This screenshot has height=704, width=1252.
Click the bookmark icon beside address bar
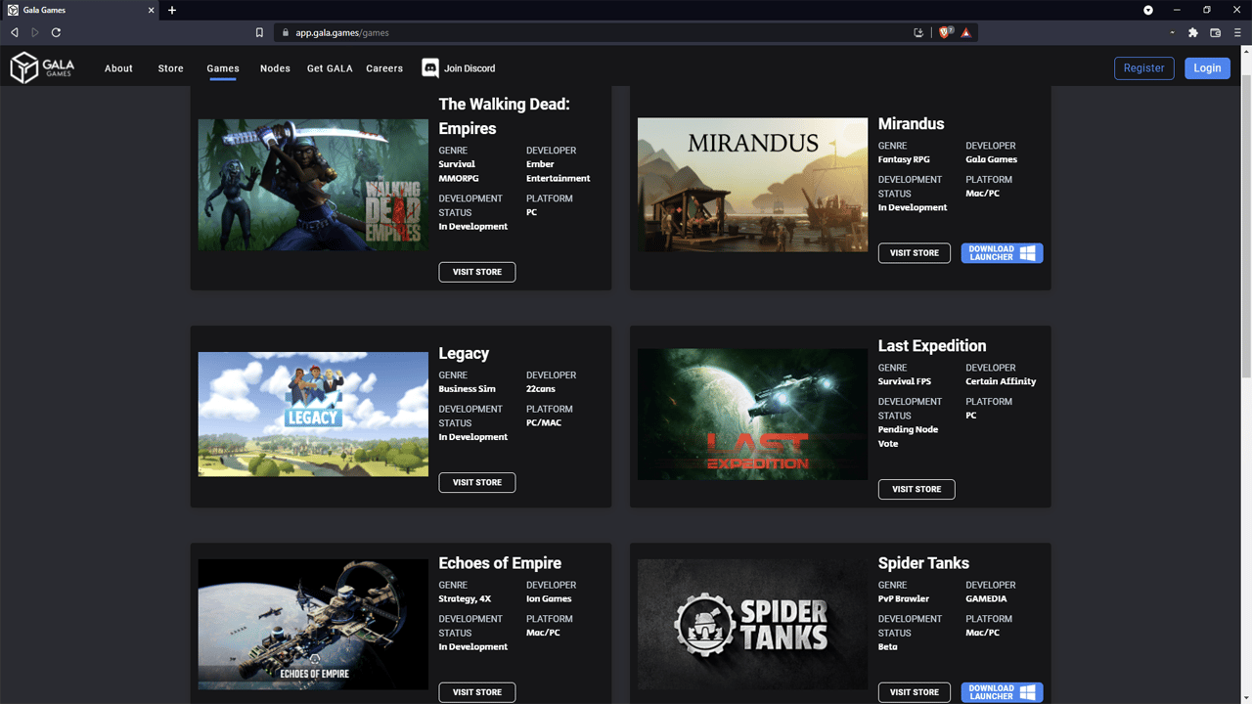(x=259, y=32)
